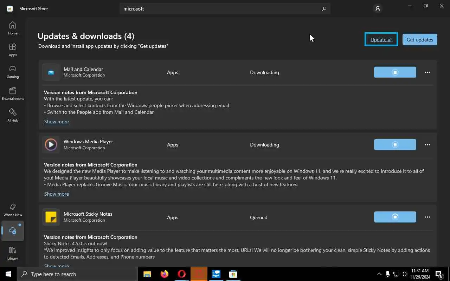The image size is (450, 281).
Task: Click the Microsoft Store logo in title bar
Action: tap(10, 9)
